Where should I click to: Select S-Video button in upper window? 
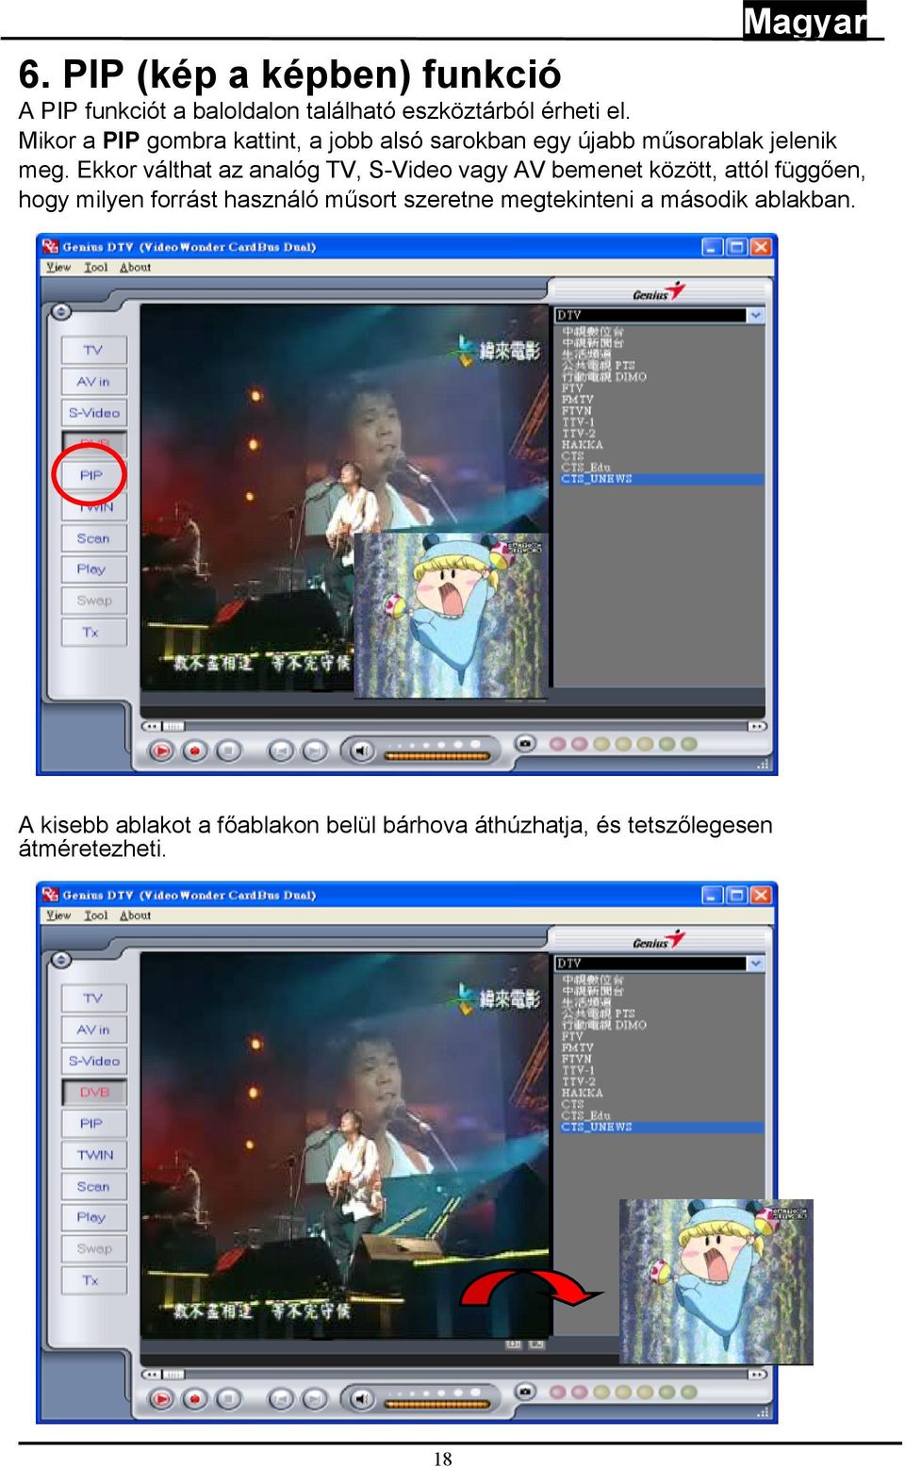(93, 413)
